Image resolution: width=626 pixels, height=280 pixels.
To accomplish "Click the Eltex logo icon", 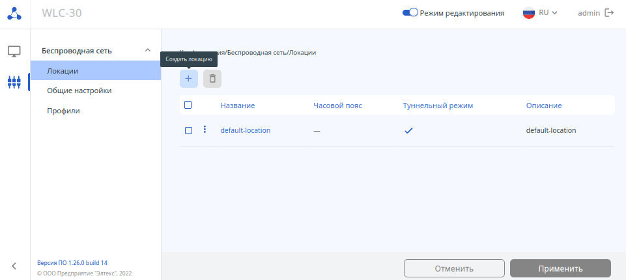I will (x=14, y=13).
